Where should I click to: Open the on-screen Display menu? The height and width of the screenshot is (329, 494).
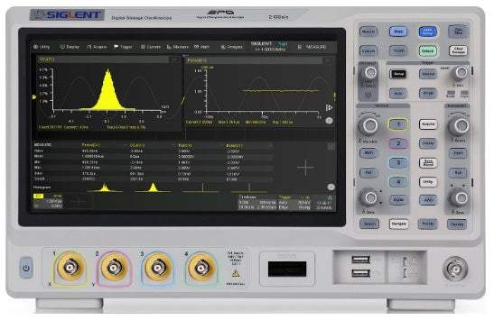pyautogui.click(x=70, y=47)
